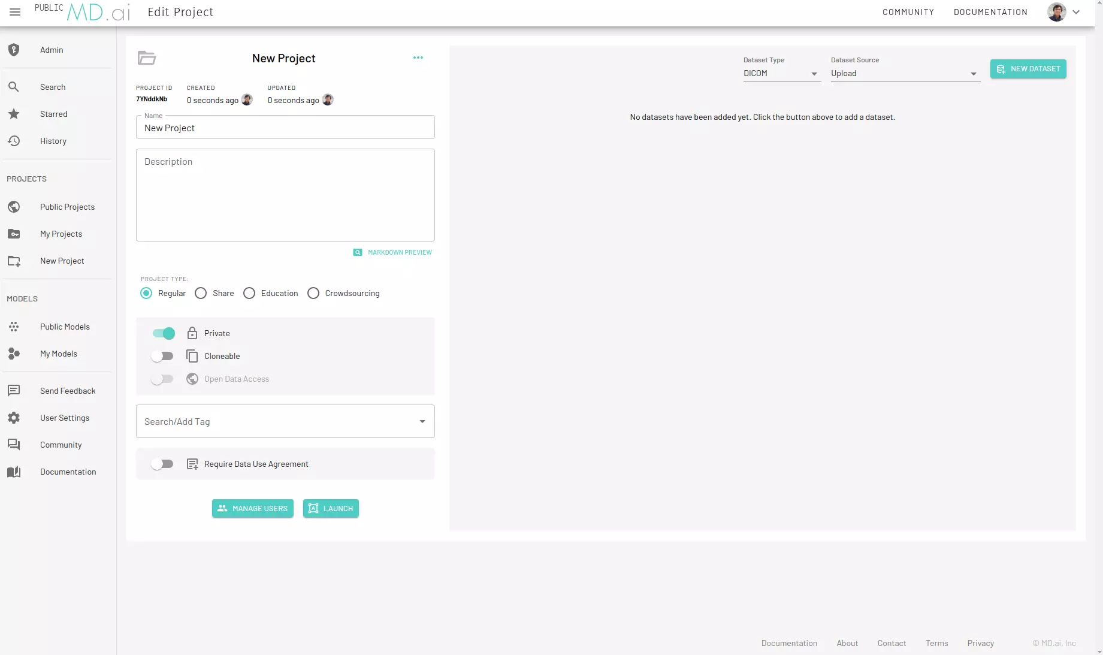
Task: Enable the Cloneable toggle
Action: [162, 355]
